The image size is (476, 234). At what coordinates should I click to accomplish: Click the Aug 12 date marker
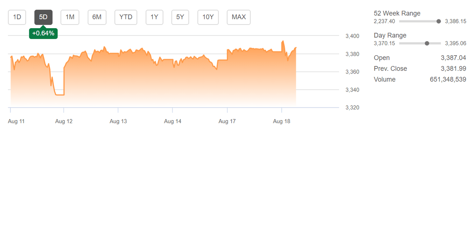[x=64, y=121]
